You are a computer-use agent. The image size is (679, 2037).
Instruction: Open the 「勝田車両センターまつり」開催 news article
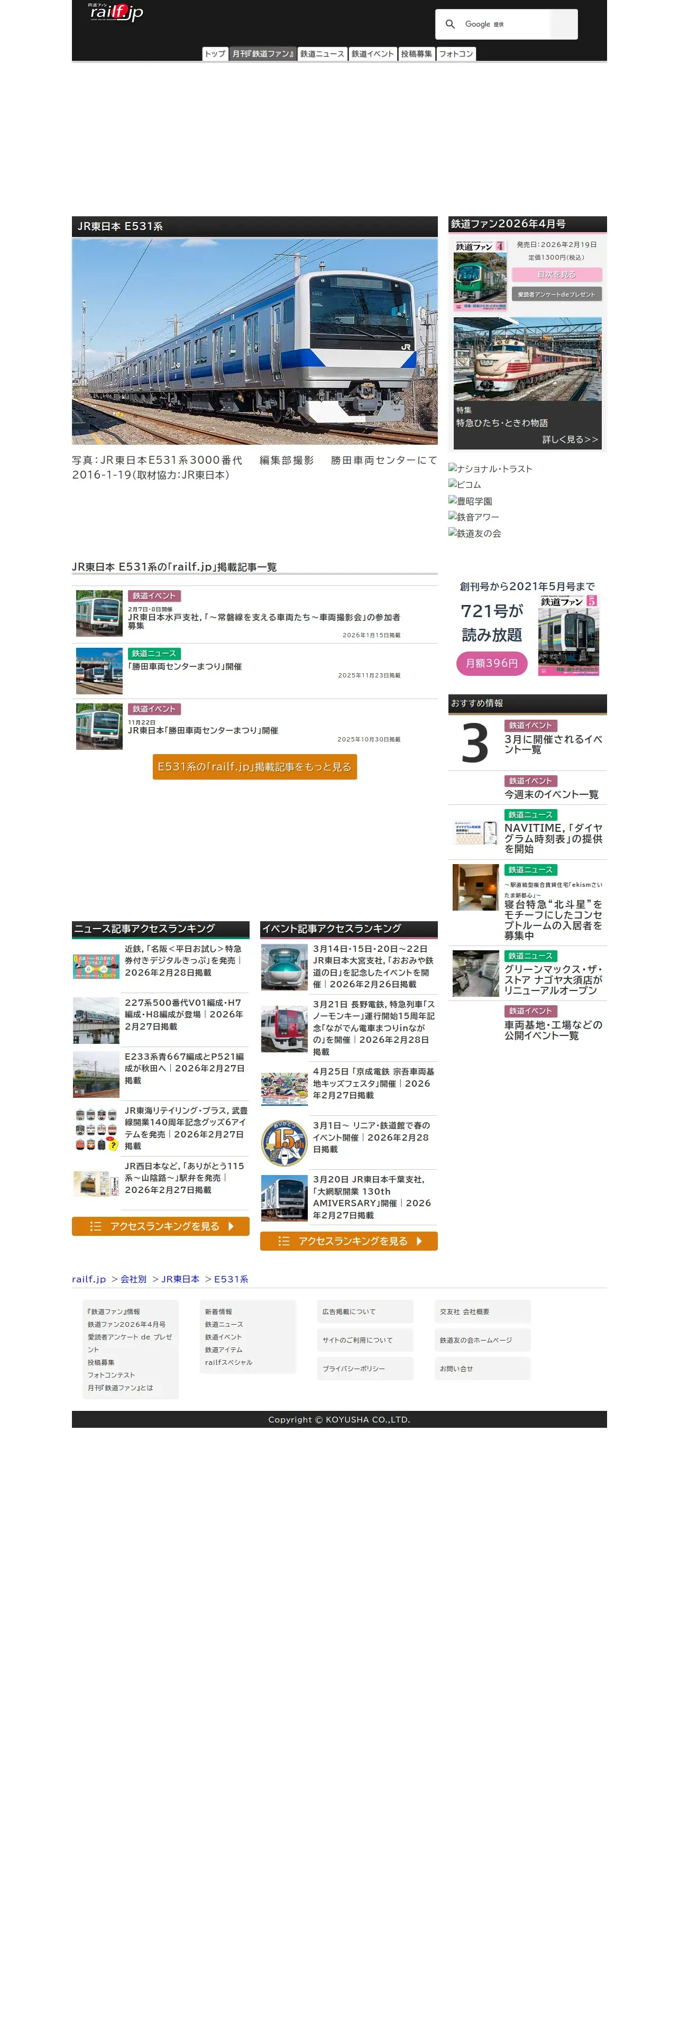[x=185, y=667]
